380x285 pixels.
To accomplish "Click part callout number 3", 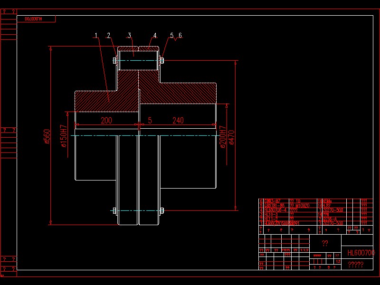I will pos(129,35).
